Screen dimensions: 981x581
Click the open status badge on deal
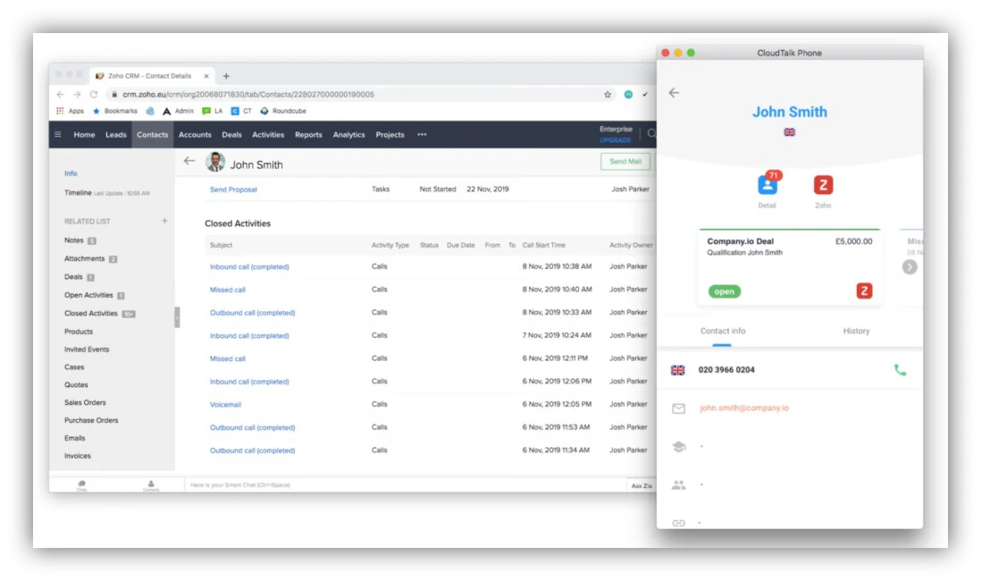tap(724, 291)
